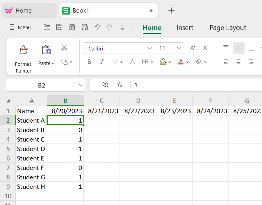Viewport: 262px width, 205px height.
Task: Toggle Middle Align vertical alignment
Action: tap(239, 48)
